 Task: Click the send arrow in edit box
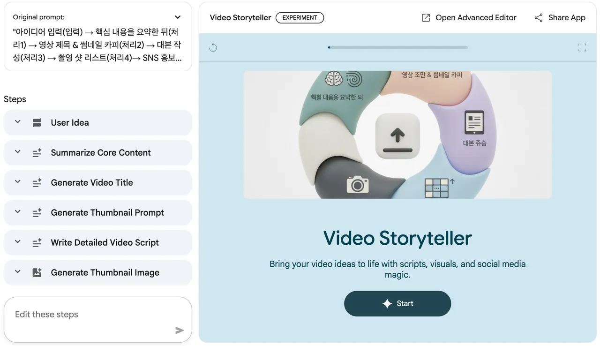(x=179, y=331)
